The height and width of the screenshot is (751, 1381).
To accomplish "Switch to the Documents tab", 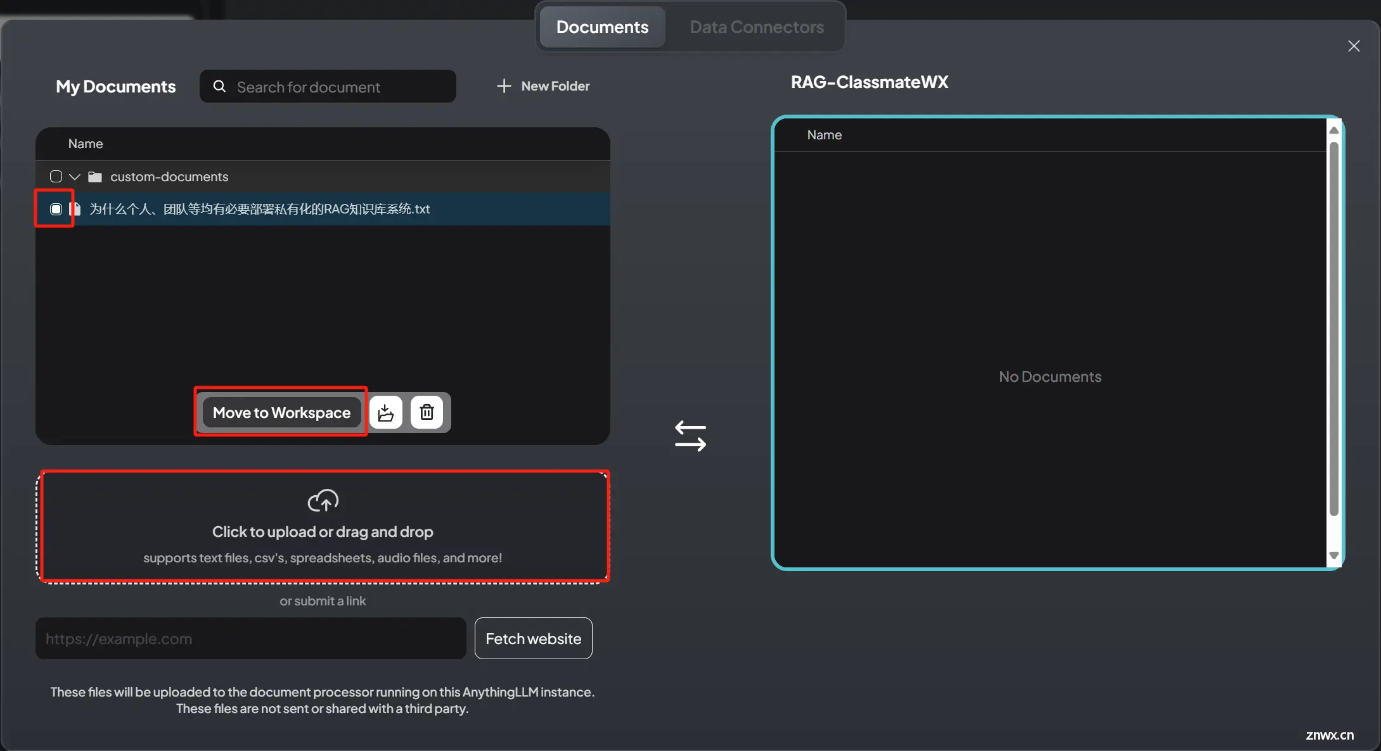I will click(602, 27).
